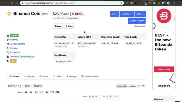This screenshot has width=182, height=102.
Task: Click the rank chart icon beside Rank 6
Action: click(8, 35)
